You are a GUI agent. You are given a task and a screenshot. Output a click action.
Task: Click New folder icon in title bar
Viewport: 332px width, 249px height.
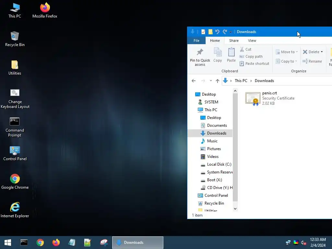tap(210, 32)
